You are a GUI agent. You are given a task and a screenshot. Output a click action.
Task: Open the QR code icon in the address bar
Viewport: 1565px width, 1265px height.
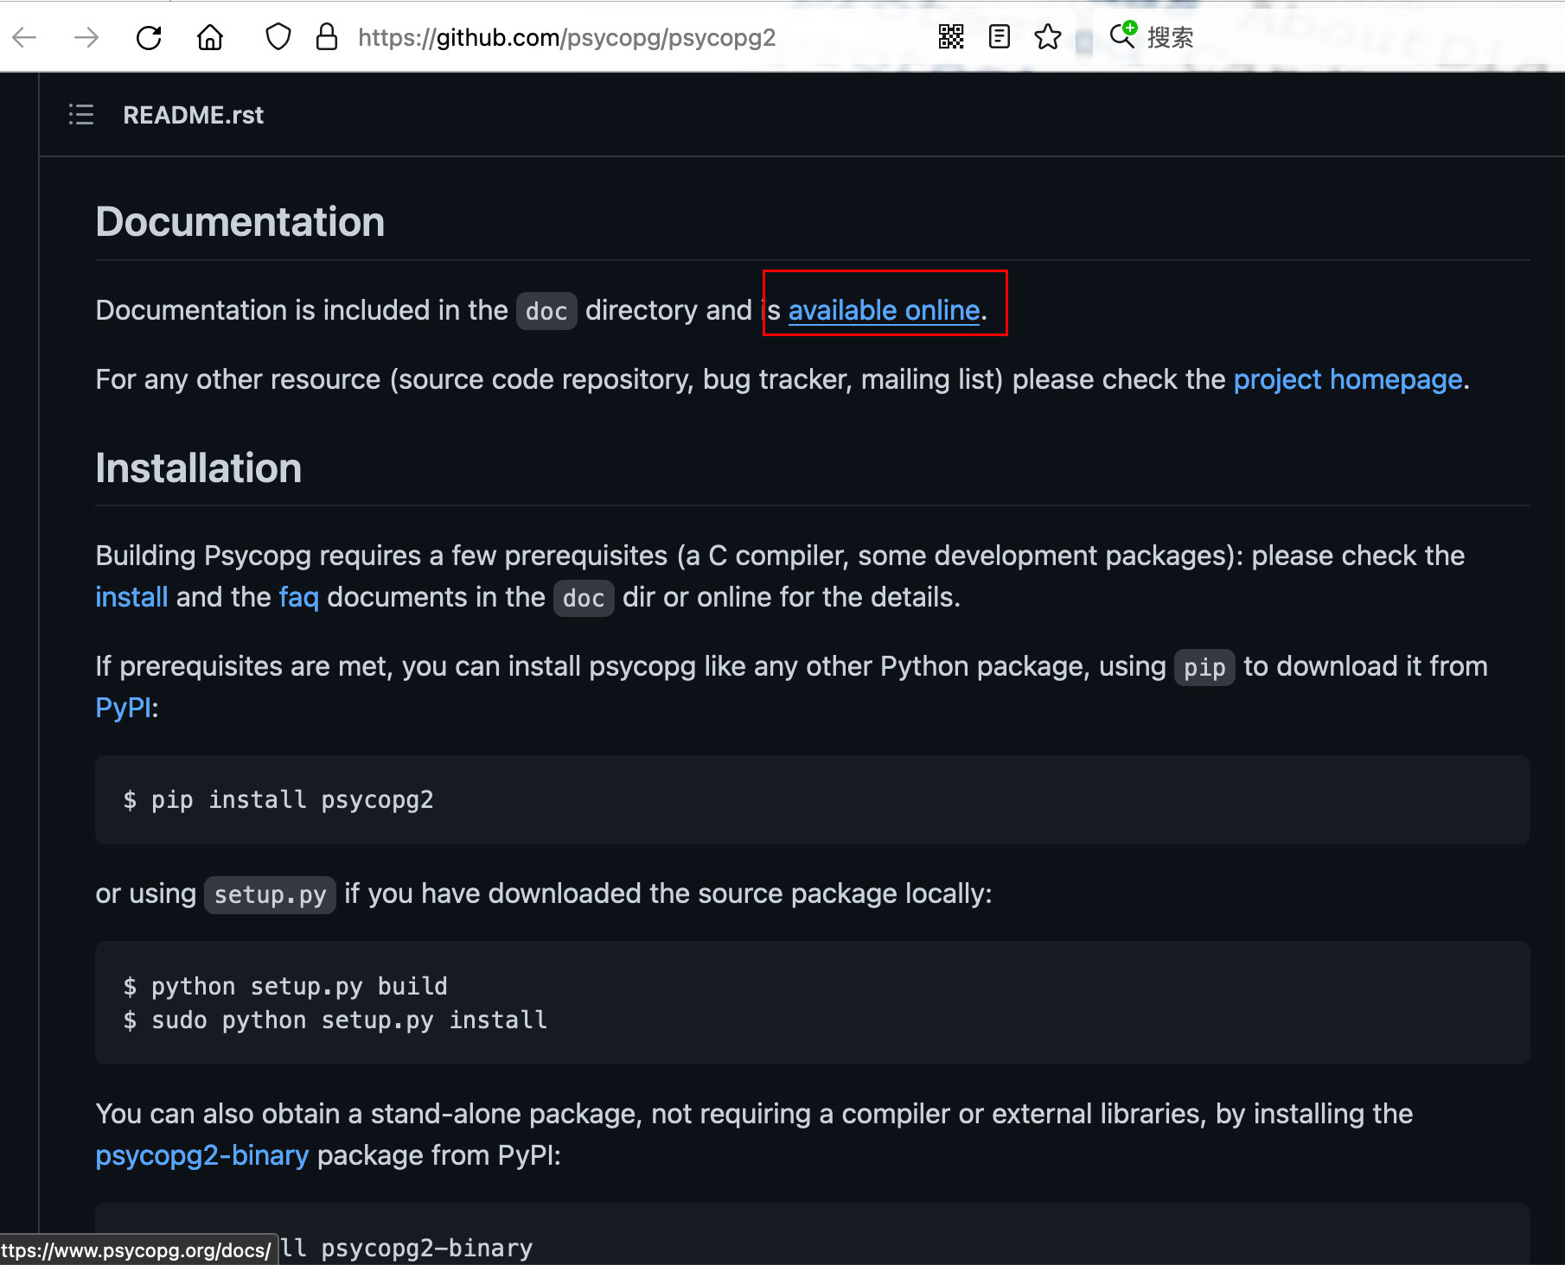[950, 36]
